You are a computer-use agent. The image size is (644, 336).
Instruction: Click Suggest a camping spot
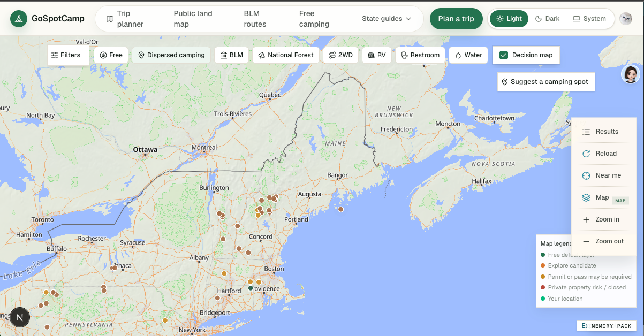coord(546,82)
